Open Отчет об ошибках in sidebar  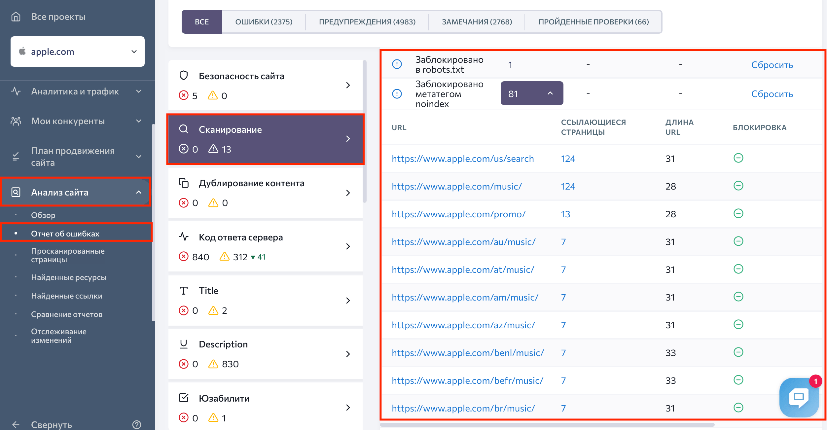(65, 233)
